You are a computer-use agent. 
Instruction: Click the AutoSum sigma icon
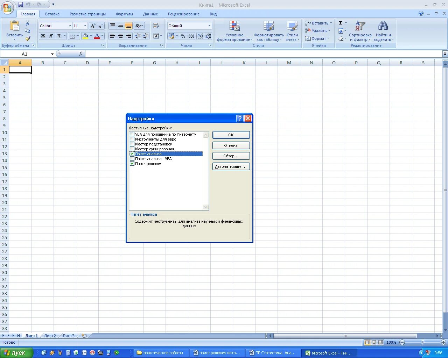[341, 23]
